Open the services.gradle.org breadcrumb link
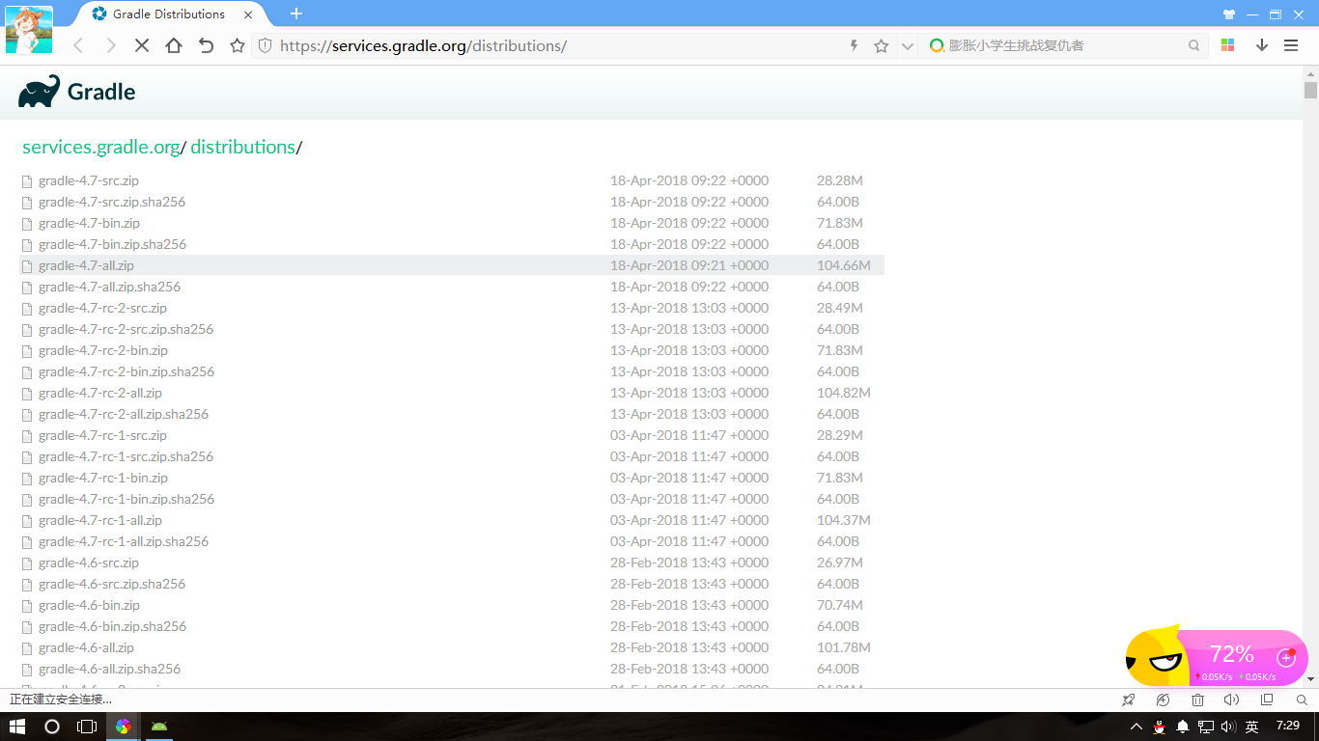Viewport: 1319px width, 741px height. (101, 147)
